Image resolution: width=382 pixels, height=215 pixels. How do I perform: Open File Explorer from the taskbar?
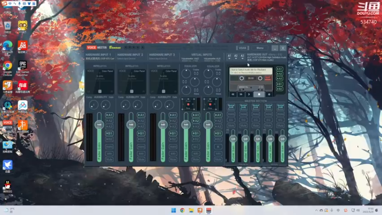click(191, 210)
